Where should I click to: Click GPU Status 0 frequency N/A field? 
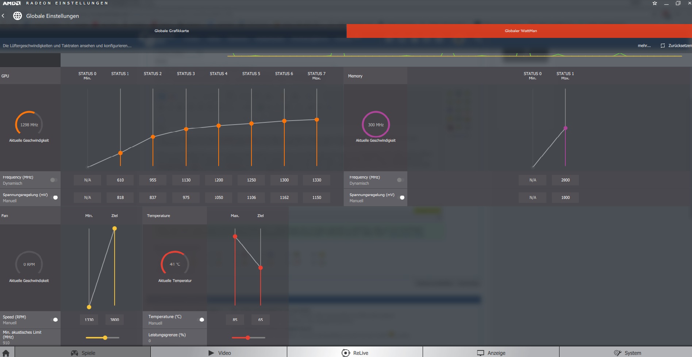87,180
